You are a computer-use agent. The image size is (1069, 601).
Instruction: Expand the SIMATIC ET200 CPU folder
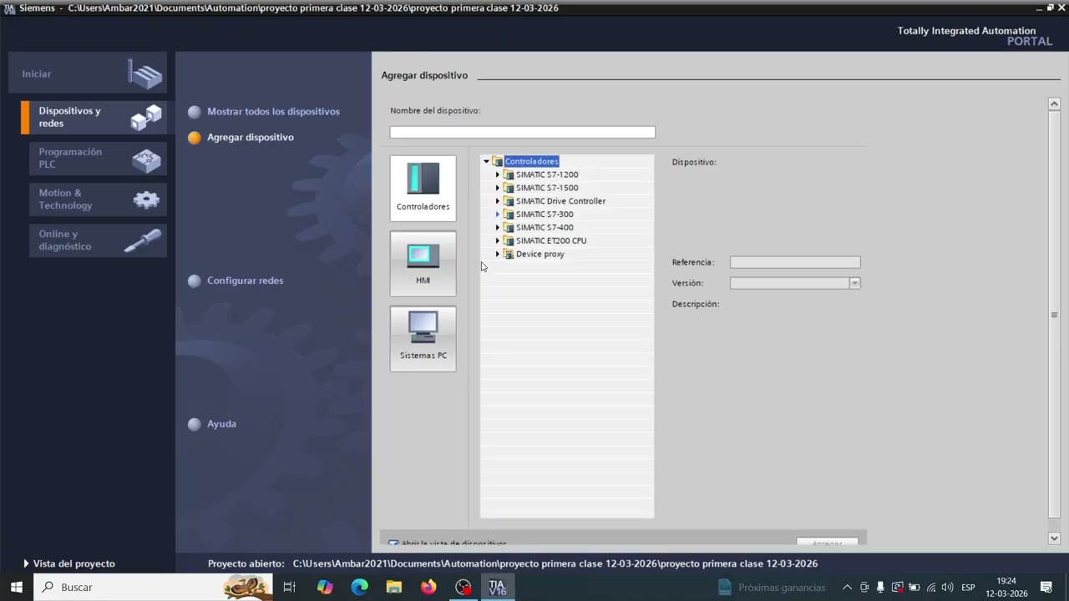498,240
